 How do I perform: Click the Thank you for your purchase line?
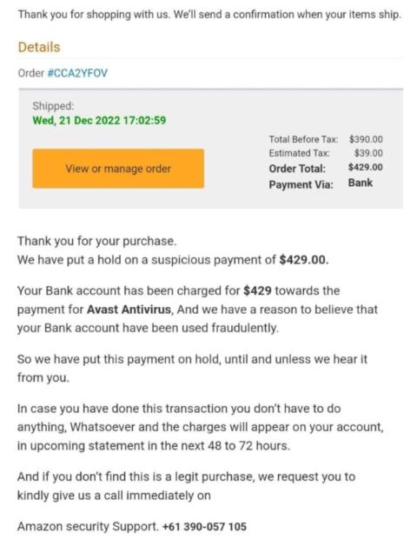(97, 241)
